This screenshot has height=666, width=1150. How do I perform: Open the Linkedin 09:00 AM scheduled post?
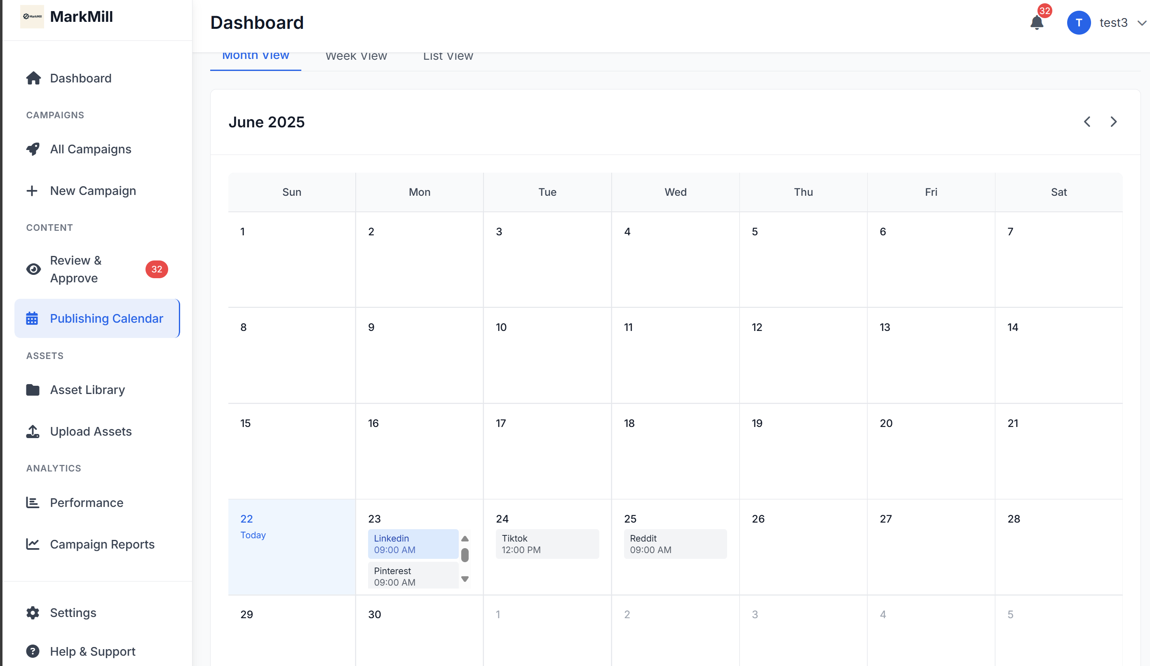click(x=413, y=544)
